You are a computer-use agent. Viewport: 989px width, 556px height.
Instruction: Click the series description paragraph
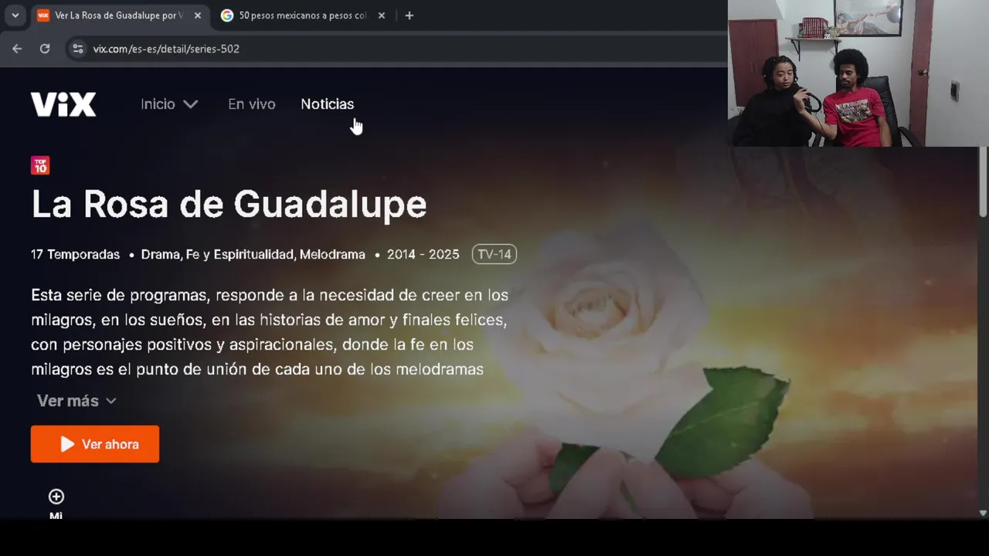270,332
